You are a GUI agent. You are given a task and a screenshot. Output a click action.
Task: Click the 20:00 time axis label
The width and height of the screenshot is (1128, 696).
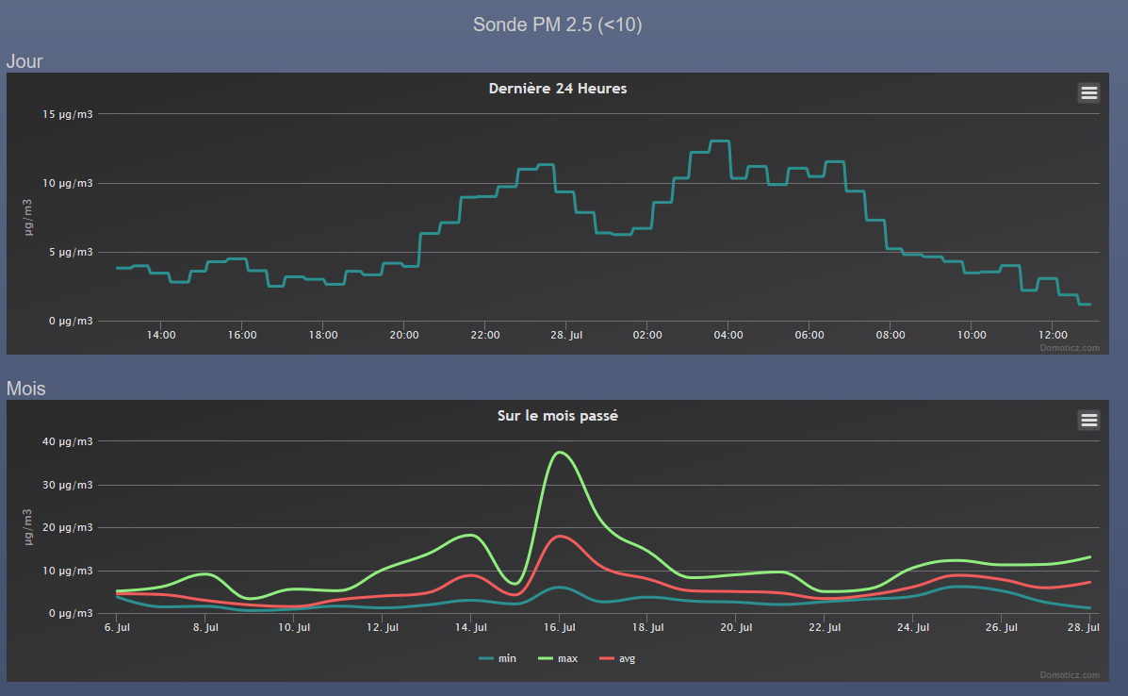pos(404,335)
